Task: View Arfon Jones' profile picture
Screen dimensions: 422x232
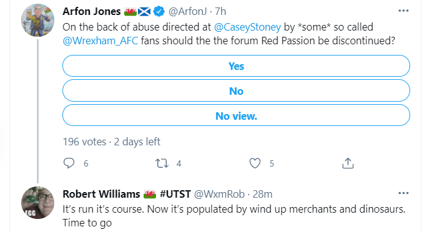Action: pos(37,21)
